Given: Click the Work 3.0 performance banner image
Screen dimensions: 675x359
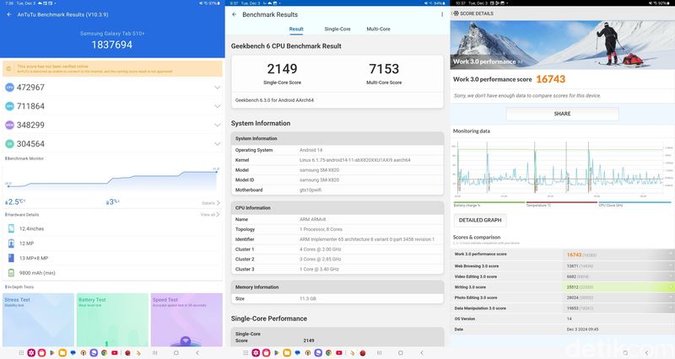Looking at the screenshot, I should pyautogui.click(x=562, y=45).
